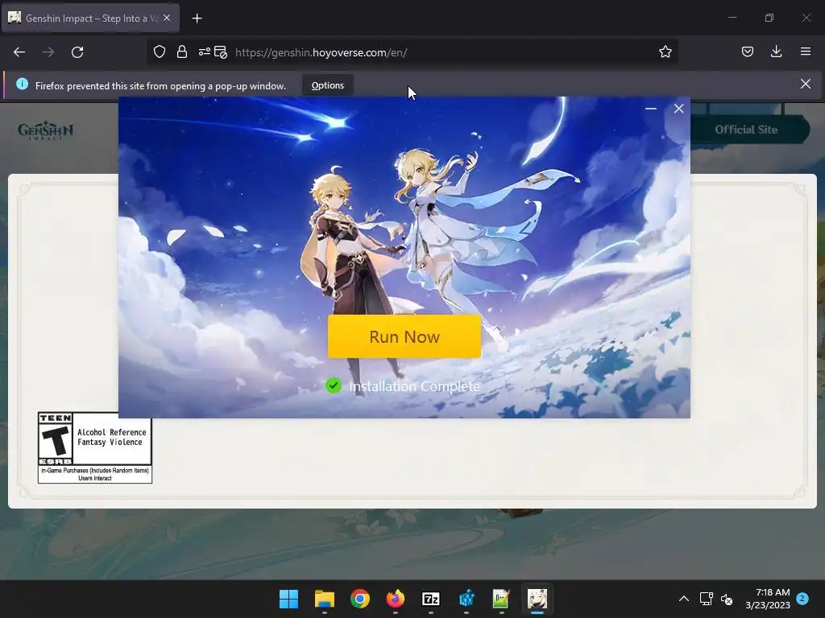825x618 pixels.
Task: Show hidden system tray icons
Action: pyautogui.click(x=683, y=599)
